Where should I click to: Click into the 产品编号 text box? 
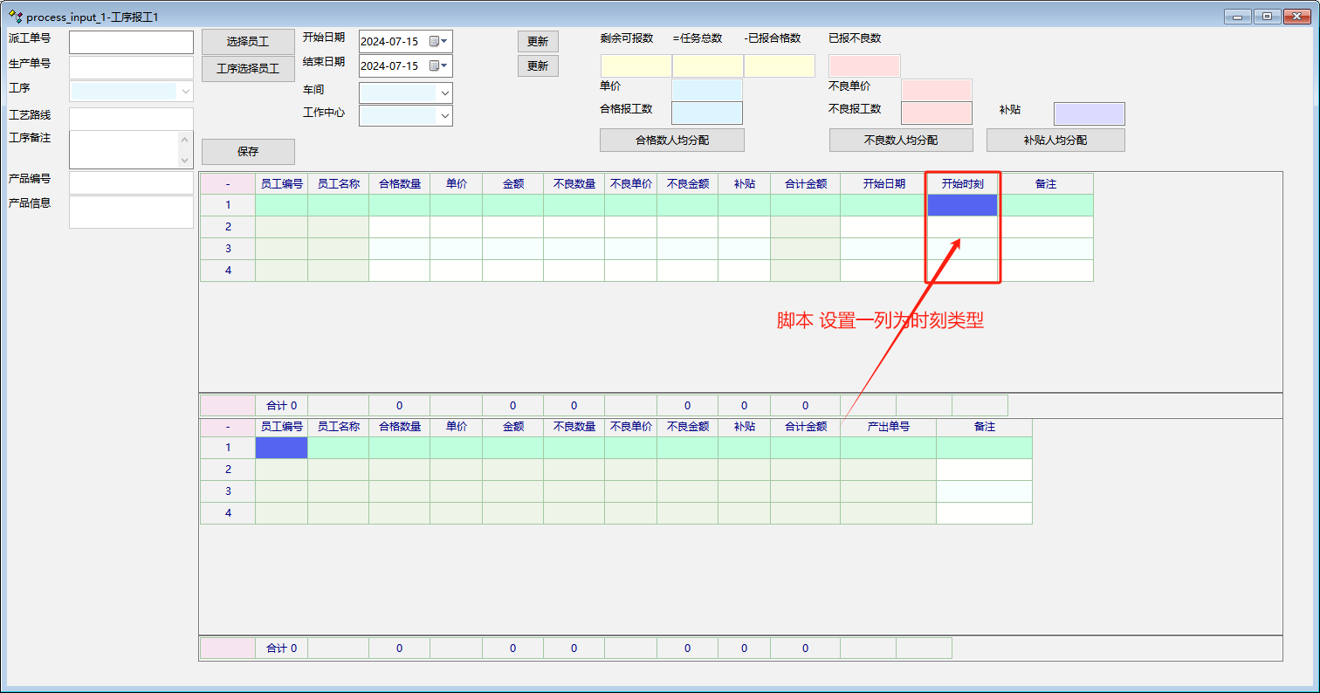(131, 182)
